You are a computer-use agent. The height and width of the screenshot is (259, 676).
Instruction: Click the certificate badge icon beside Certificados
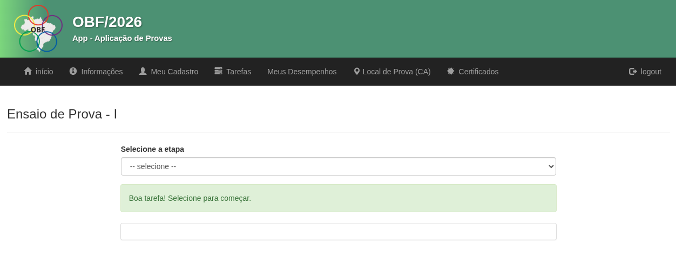451,71
